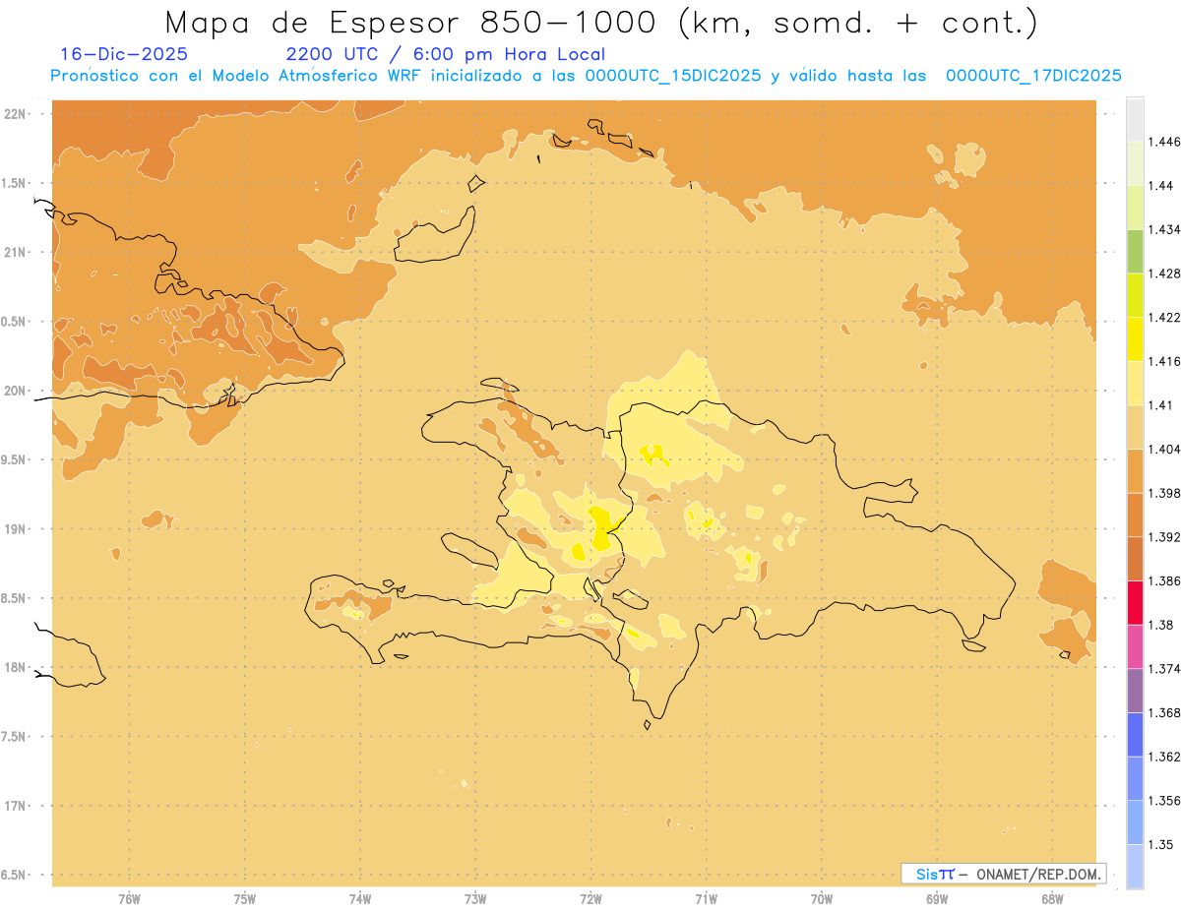Click the 'Sisπ - ONAMET/REP.DOM.' credit box
1181x912 pixels.
1004,874
